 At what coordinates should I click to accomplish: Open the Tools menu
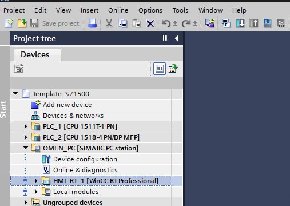pyautogui.click(x=180, y=10)
